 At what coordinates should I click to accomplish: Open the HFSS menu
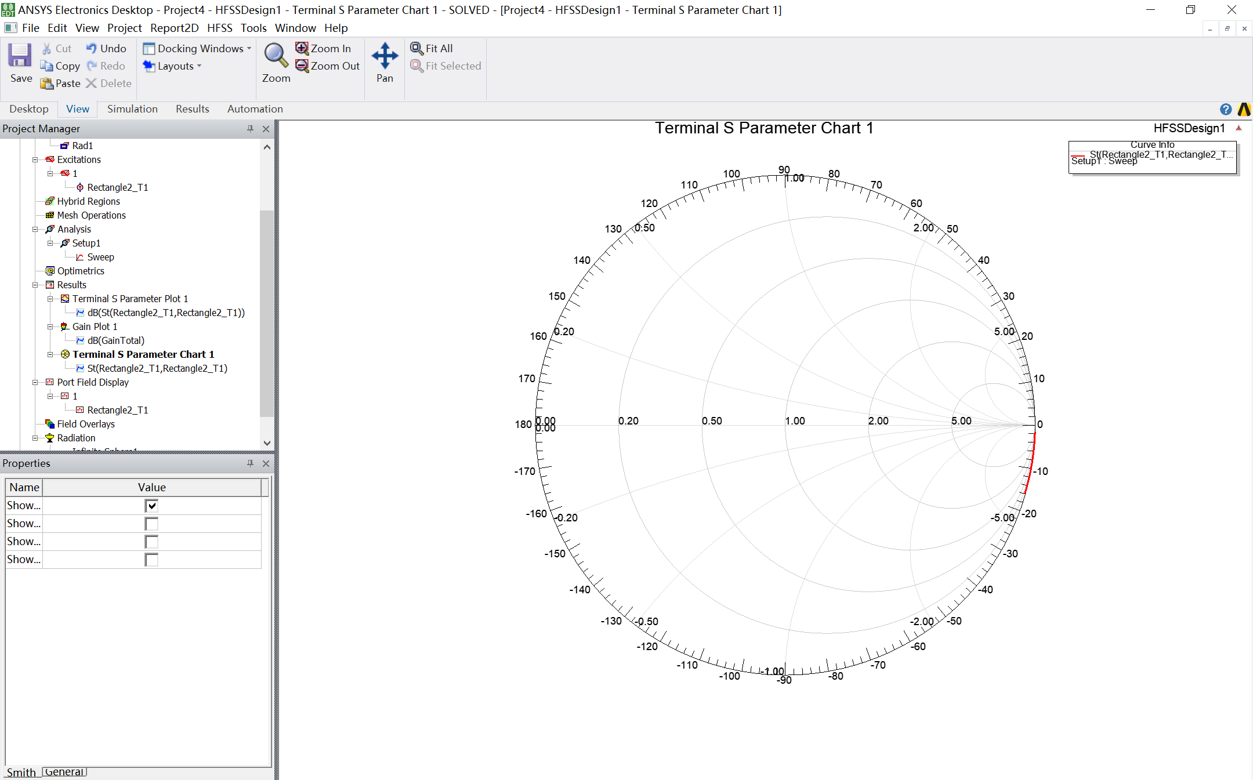click(219, 28)
